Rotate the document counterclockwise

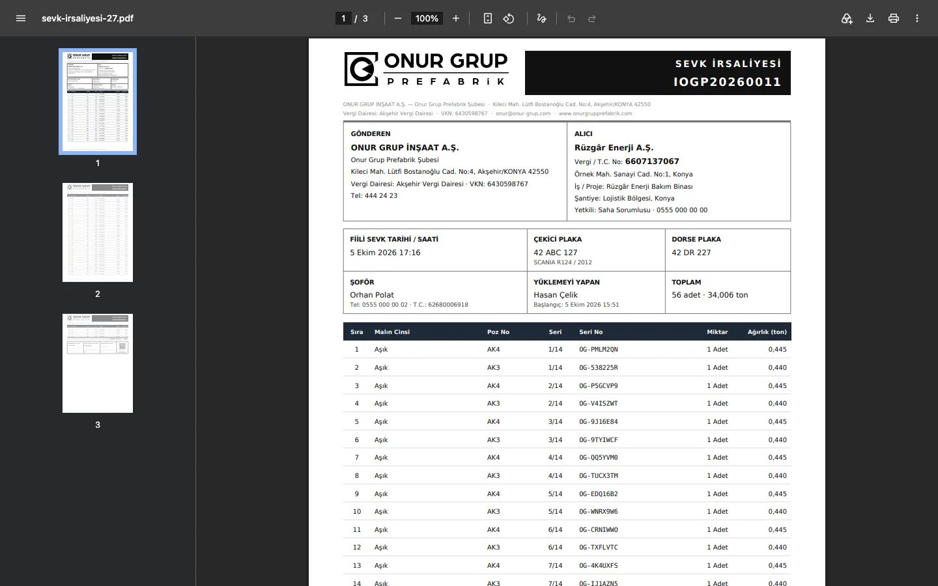(x=509, y=18)
